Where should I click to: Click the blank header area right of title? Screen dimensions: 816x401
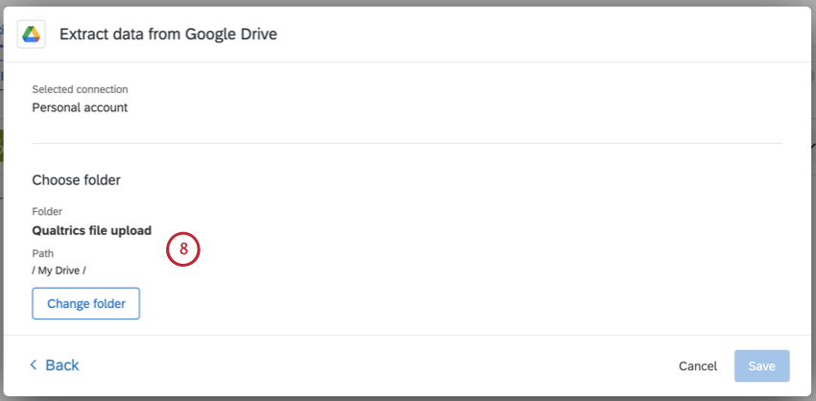point(538,35)
